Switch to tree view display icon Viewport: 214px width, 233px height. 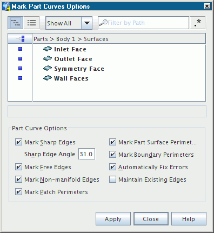tap(16, 23)
